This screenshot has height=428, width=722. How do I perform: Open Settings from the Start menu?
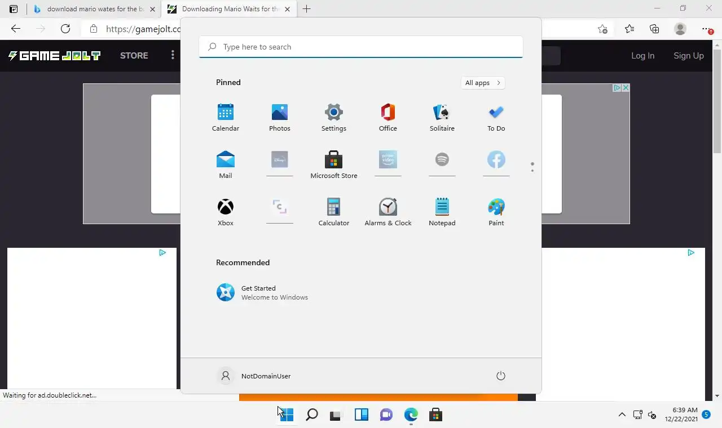click(x=334, y=118)
